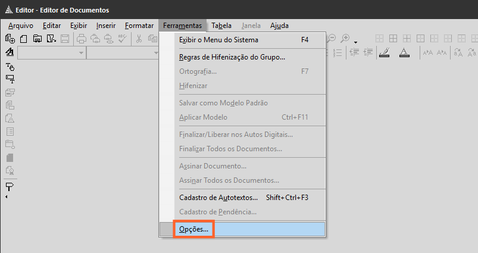
Task: Click the dotted no-borders table icon
Action: click(x=379, y=39)
